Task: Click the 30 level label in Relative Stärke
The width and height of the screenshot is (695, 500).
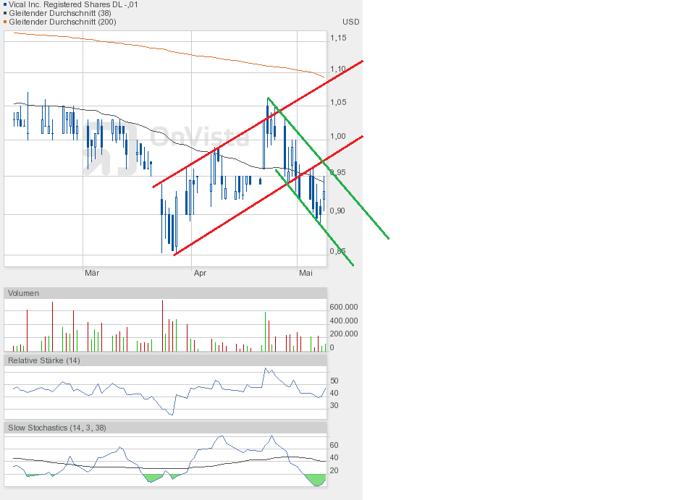Action: point(334,406)
